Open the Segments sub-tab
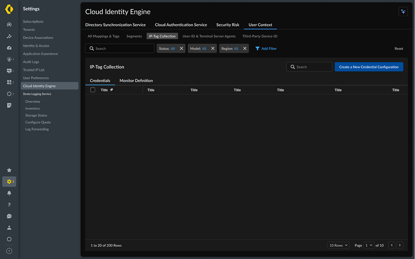This screenshot has height=259, width=415. coord(134,36)
